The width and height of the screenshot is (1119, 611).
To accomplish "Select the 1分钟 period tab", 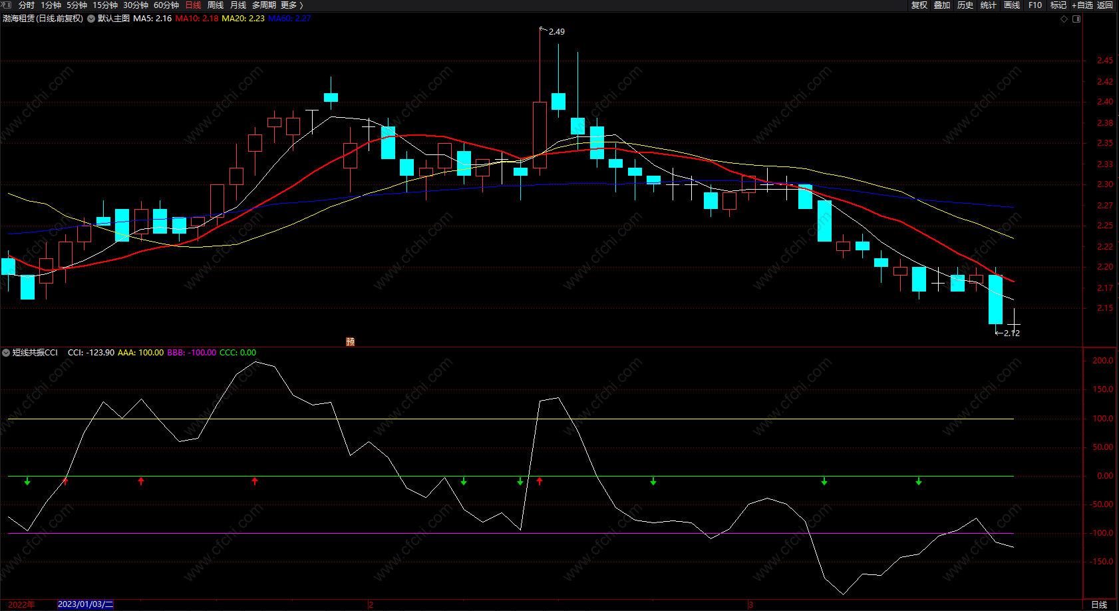I will [51, 5].
